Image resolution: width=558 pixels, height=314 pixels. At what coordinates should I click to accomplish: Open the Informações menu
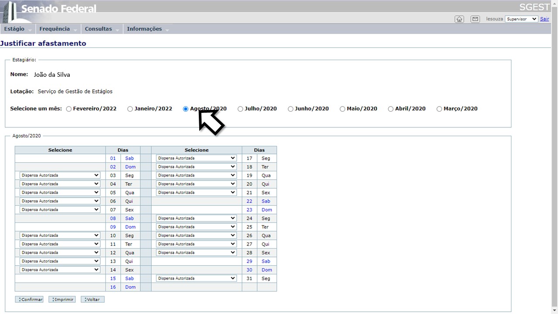(x=144, y=29)
